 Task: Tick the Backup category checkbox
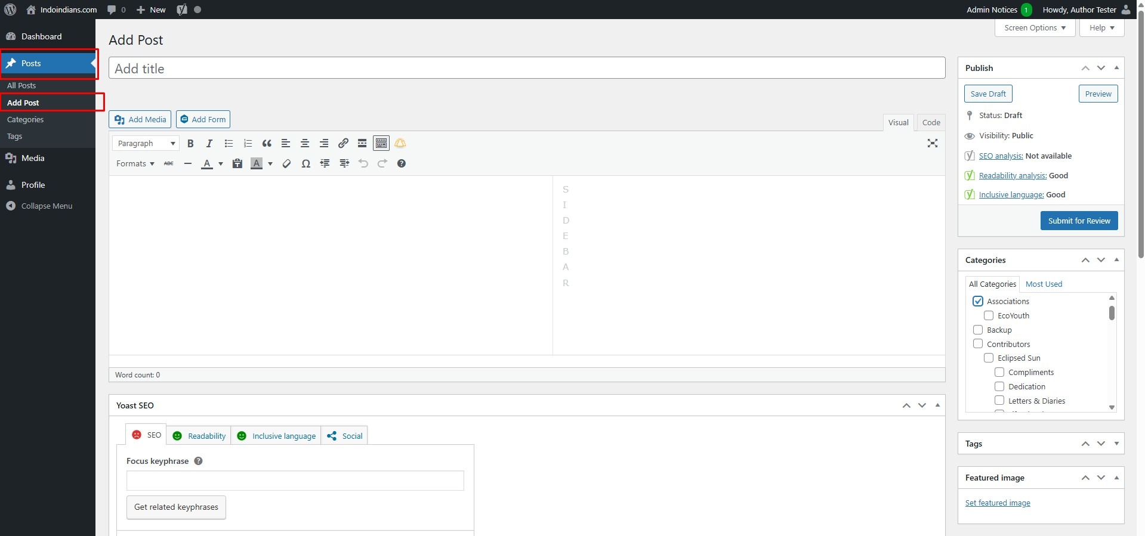click(978, 330)
